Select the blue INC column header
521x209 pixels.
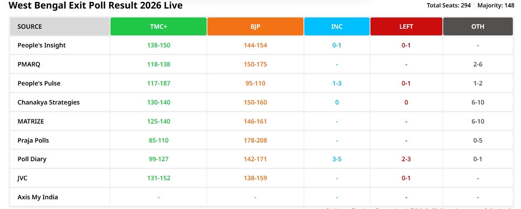point(337,26)
